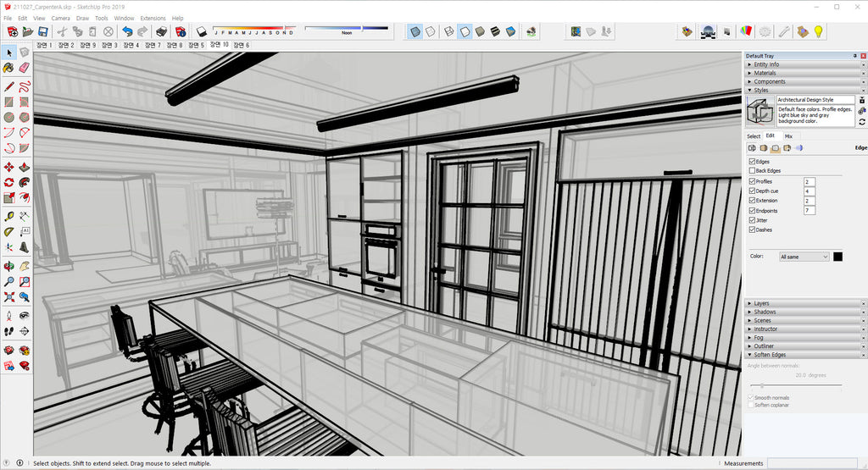Collapse the Soften Edges panel
The height and width of the screenshot is (470, 868).
click(805, 355)
